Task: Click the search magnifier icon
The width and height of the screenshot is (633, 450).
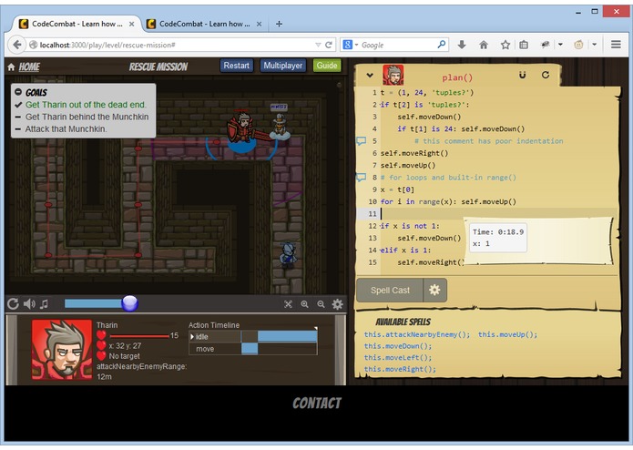Action: click(x=442, y=44)
